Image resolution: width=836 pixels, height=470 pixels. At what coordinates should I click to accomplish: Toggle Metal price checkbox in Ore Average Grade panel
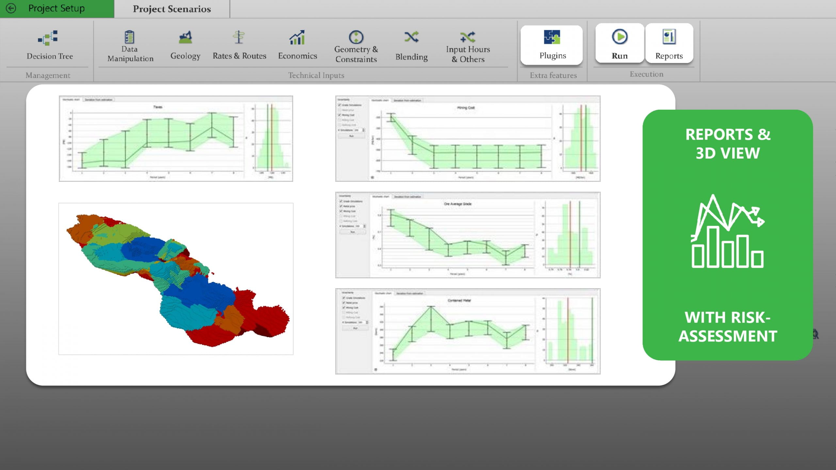[x=341, y=206]
